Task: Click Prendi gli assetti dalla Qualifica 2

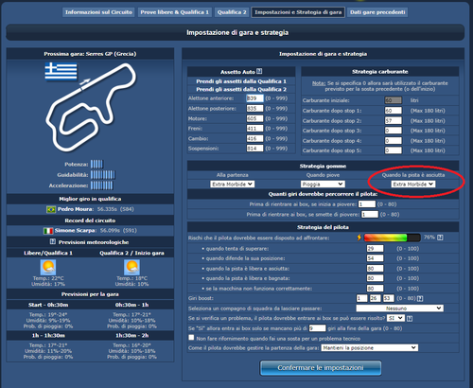Action: click(241, 89)
